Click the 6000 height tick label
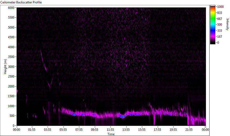The image size is (230, 136). pos(11,8)
